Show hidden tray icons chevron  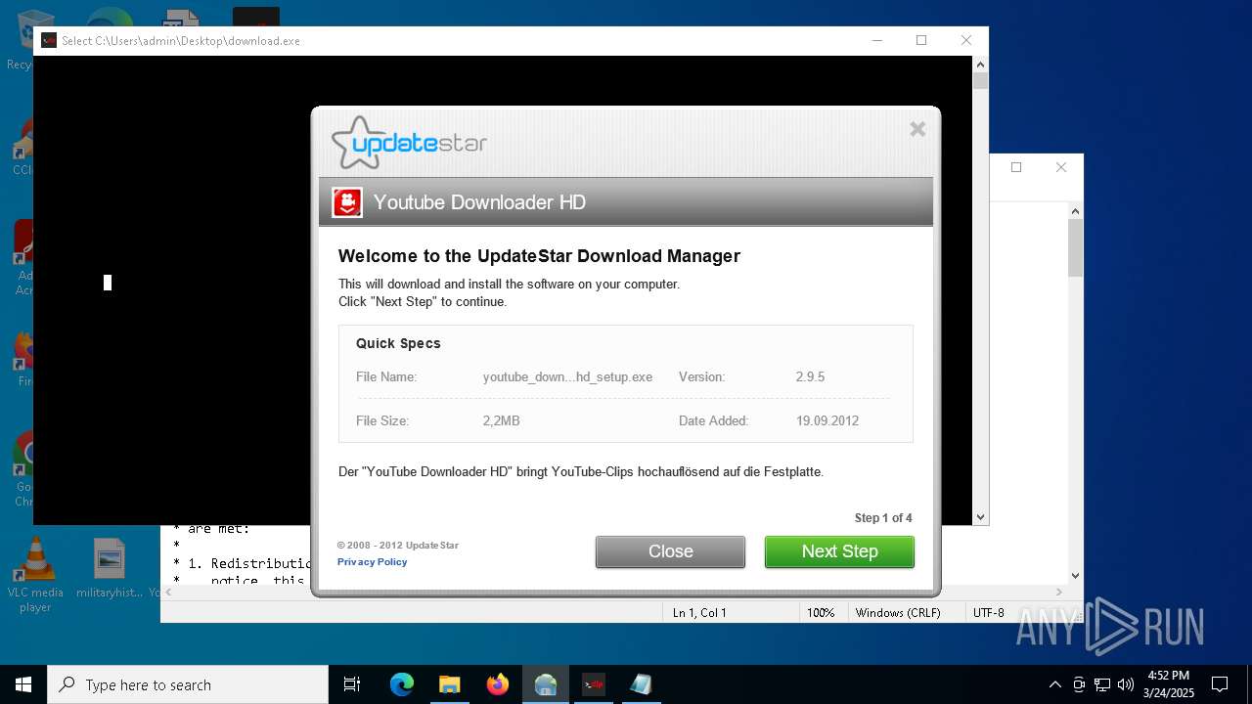1054,684
